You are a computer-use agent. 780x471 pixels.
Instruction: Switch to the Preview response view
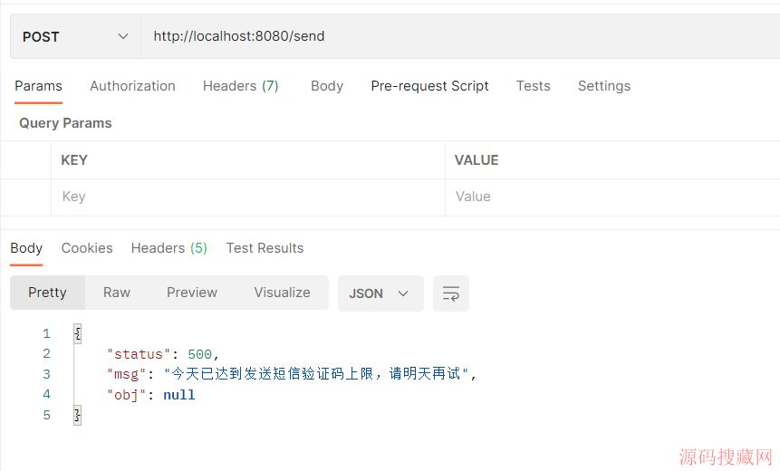tap(191, 293)
